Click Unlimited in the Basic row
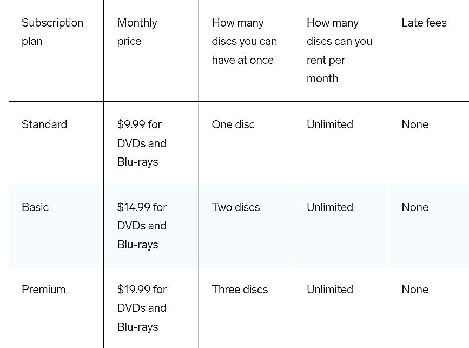The image size is (469, 348). tap(330, 207)
